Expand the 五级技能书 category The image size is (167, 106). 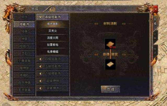[x=53, y=66]
